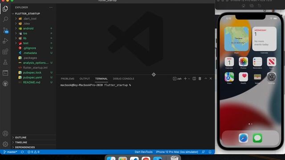Open the new terminal launch profile dropdown
The image size is (285, 160).
189,79
